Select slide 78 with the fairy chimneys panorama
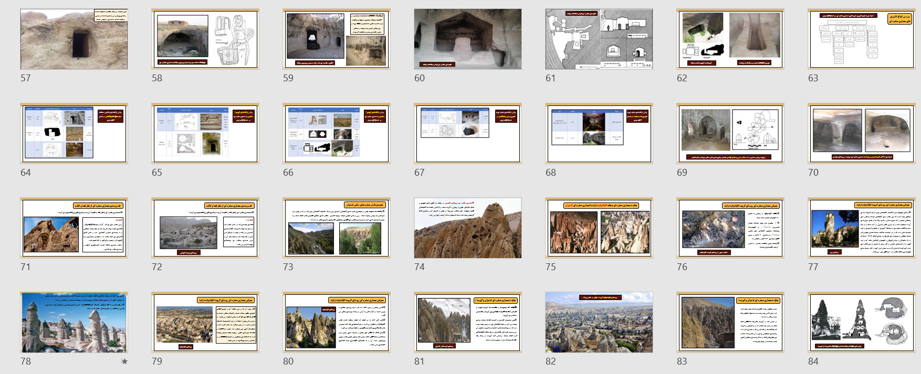Image resolution: width=921 pixels, height=374 pixels. [x=74, y=322]
